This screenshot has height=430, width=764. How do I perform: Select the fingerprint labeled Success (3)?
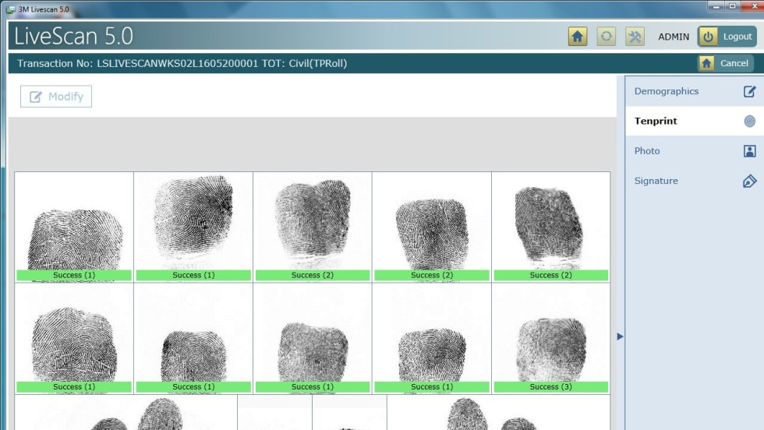(x=550, y=338)
